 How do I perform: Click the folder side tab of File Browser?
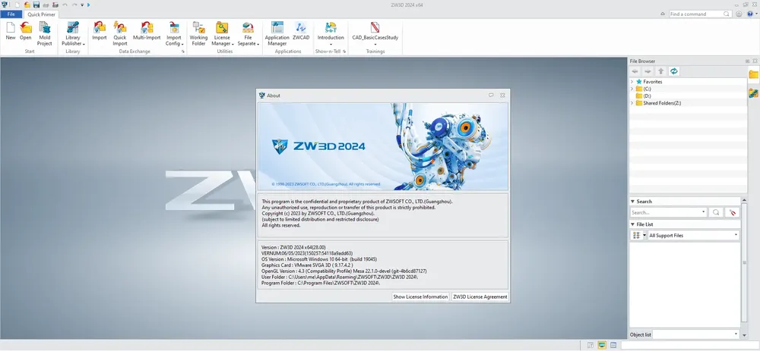click(x=754, y=74)
